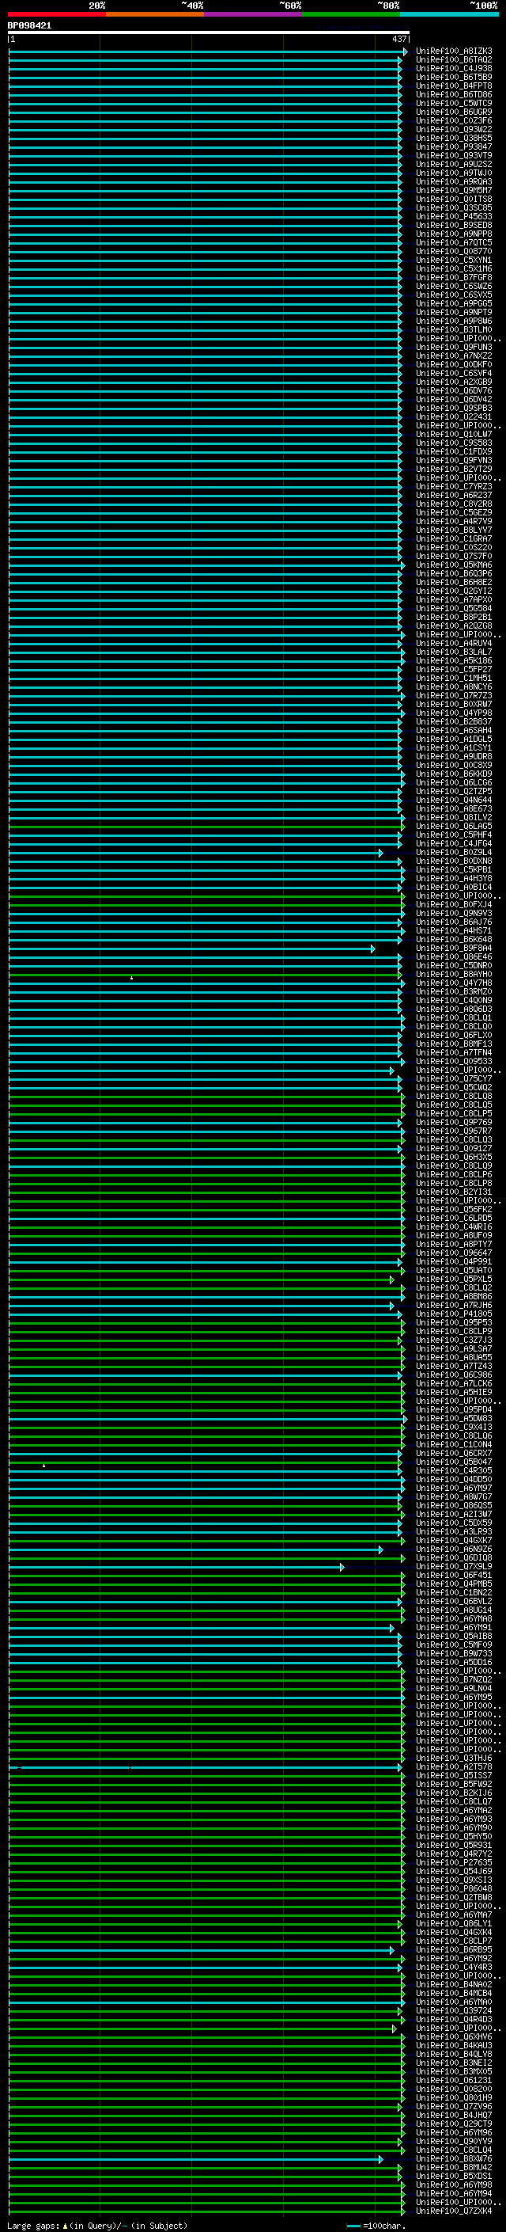Viewport: 506px width, 2232px height.
Task: Open the UniRef100_B9W733 hit
Action: click(454, 1653)
